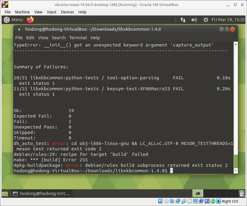Open the terminal's Terminal menu
The width and height of the screenshot is (247, 206).
78,38
